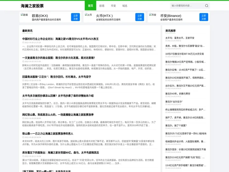Open the 欧易 navigation tab
This screenshot has width=229, height=172.
click(x=102, y=6)
